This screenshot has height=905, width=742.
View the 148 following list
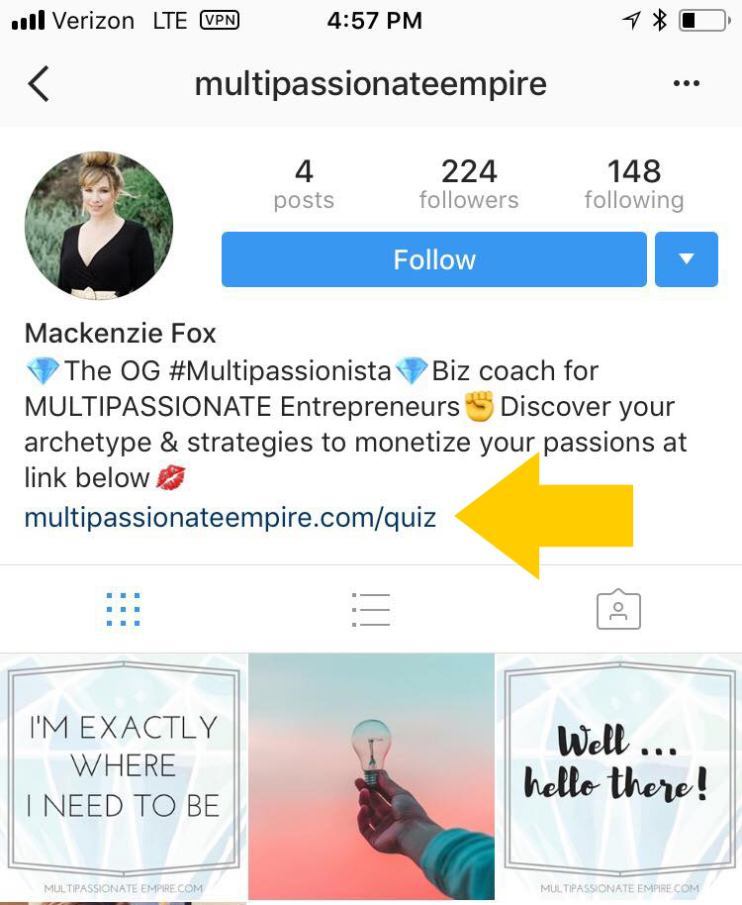[634, 184]
